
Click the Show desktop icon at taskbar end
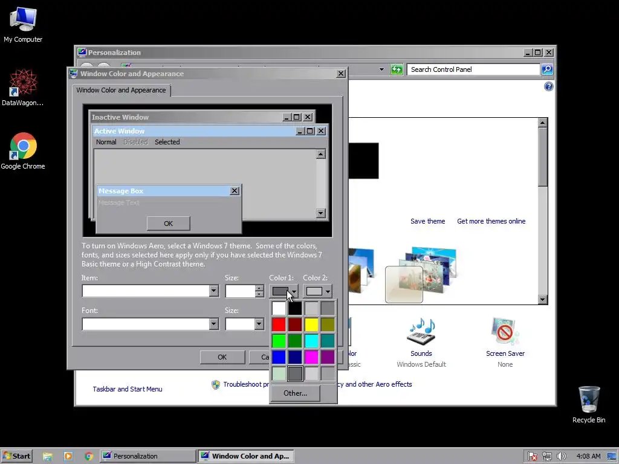[612, 456]
